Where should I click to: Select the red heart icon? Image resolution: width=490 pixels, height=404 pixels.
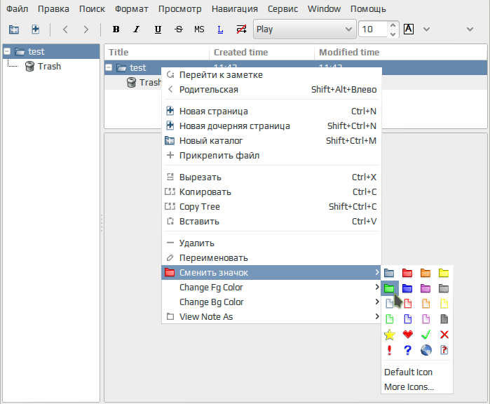[408, 335]
